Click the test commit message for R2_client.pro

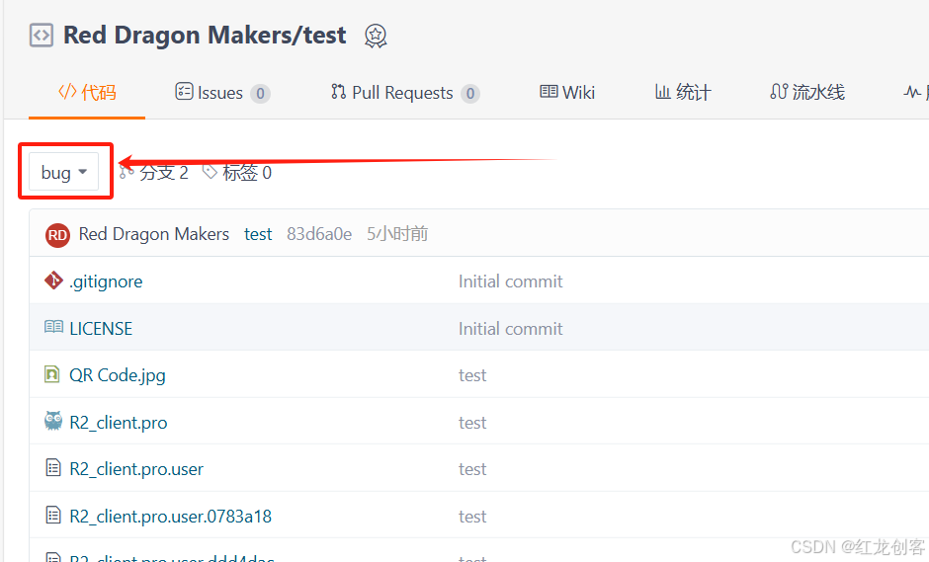472,423
